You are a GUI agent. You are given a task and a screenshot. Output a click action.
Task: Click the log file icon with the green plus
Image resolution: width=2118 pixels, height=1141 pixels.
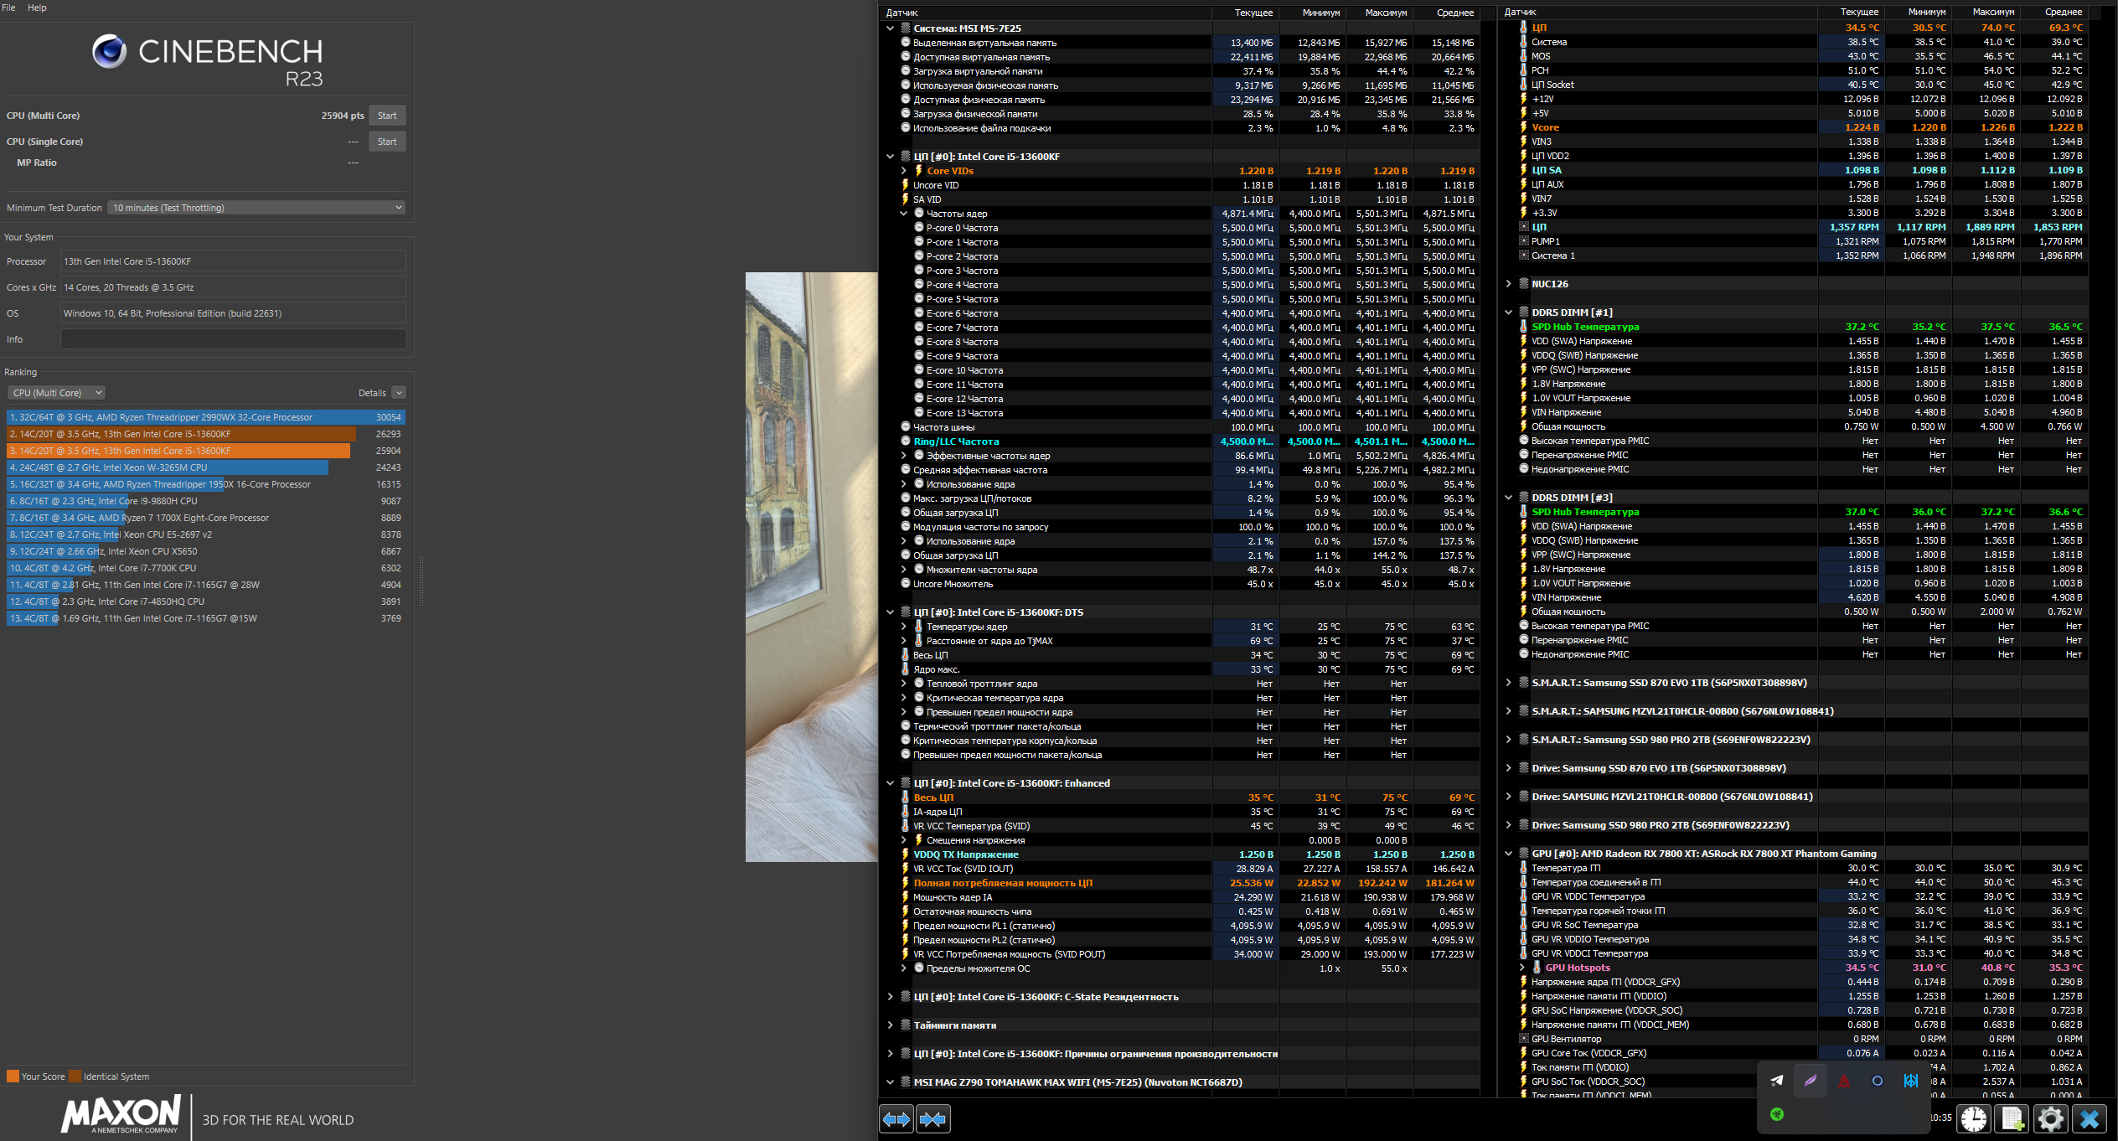2012,1118
